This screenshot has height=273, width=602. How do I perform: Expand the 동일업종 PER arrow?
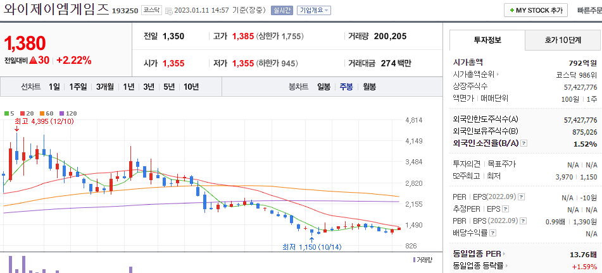504,254
